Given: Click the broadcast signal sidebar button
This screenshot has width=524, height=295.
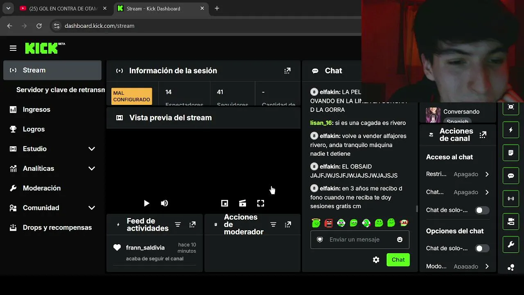Looking at the screenshot, I should coord(511,199).
